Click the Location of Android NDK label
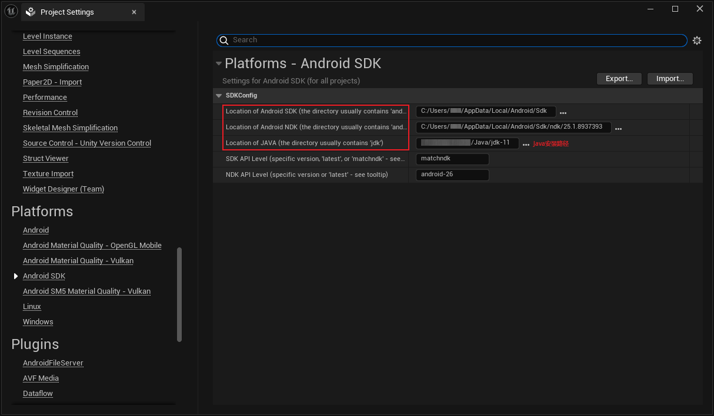This screenshot has width=714, height=416. tap(316, 128)
